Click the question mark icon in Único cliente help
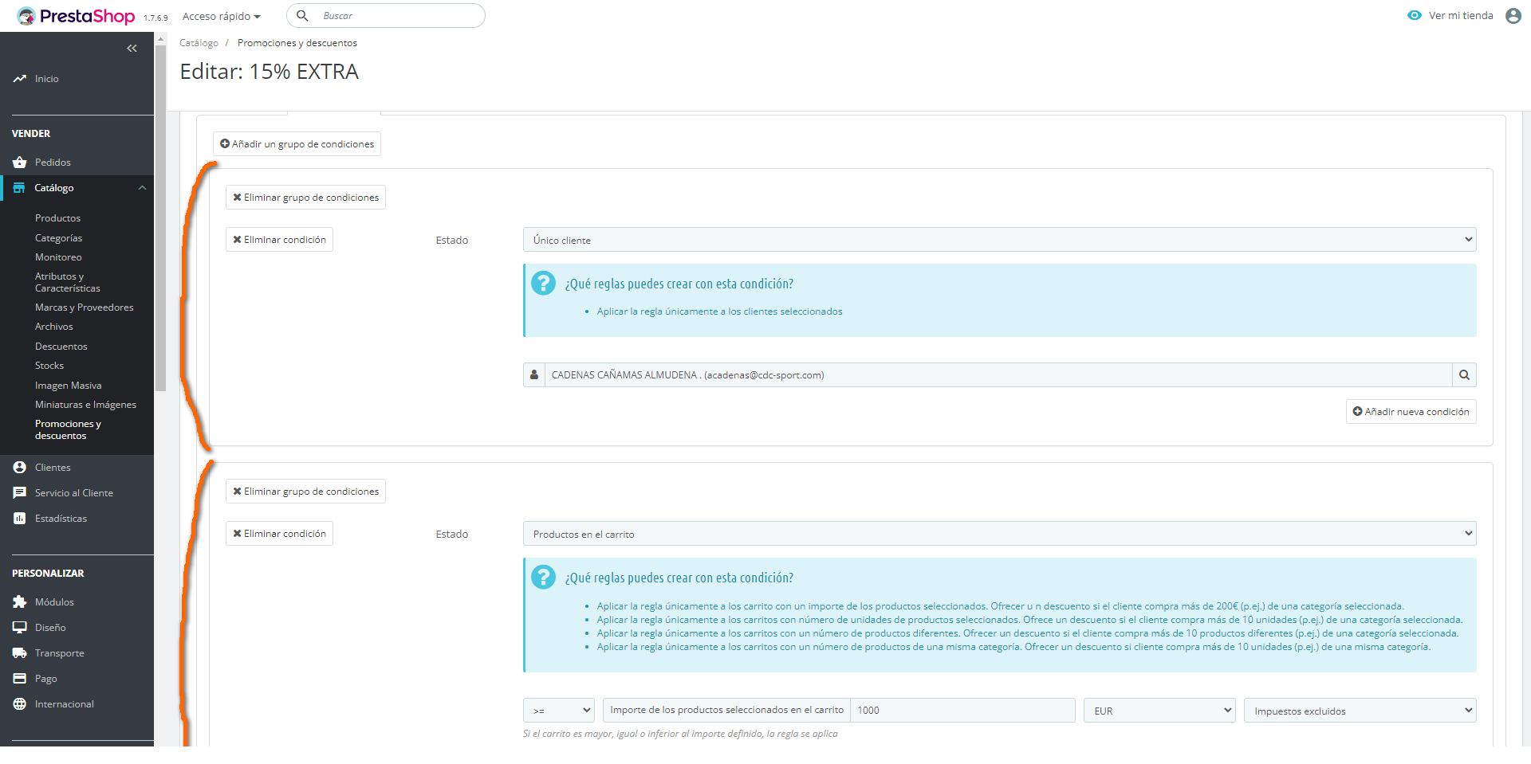 (543, 283)
